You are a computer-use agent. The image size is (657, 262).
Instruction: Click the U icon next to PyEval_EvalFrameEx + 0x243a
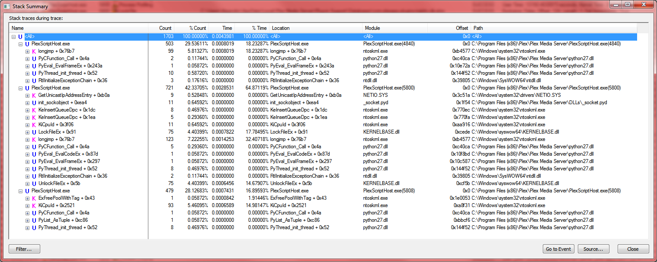click(x=34, y=66)
